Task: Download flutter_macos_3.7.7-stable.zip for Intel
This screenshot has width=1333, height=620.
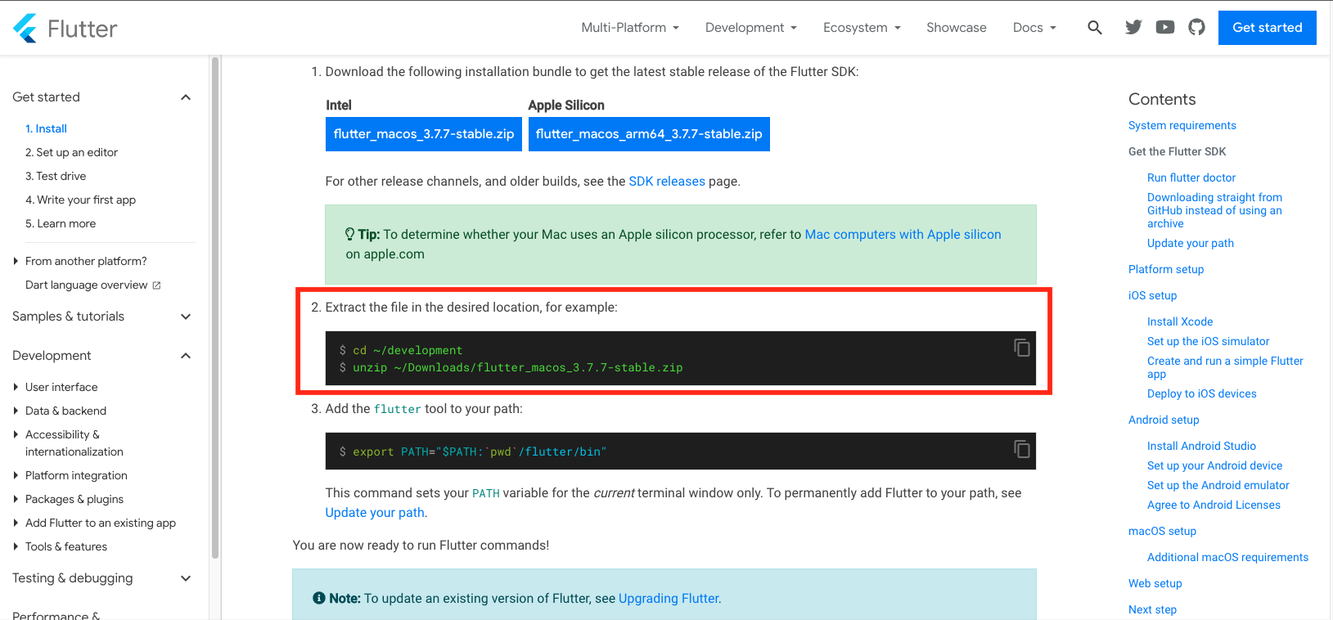Action: click(424, 134)
